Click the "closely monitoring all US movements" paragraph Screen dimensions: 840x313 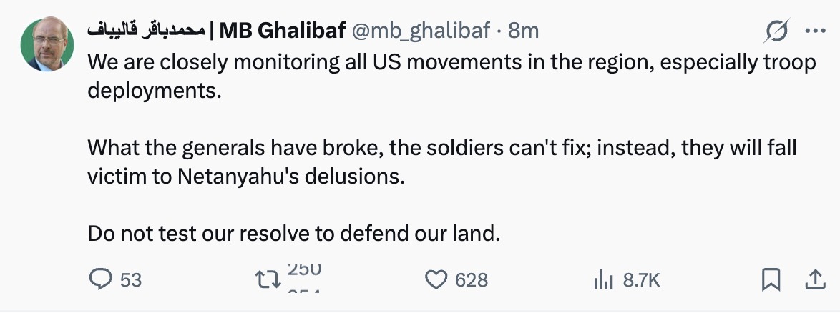451,77
